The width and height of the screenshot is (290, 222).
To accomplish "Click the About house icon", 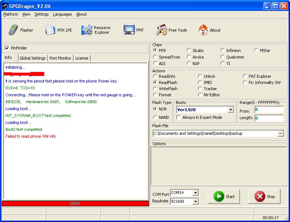I will click(x=203, y=30).
